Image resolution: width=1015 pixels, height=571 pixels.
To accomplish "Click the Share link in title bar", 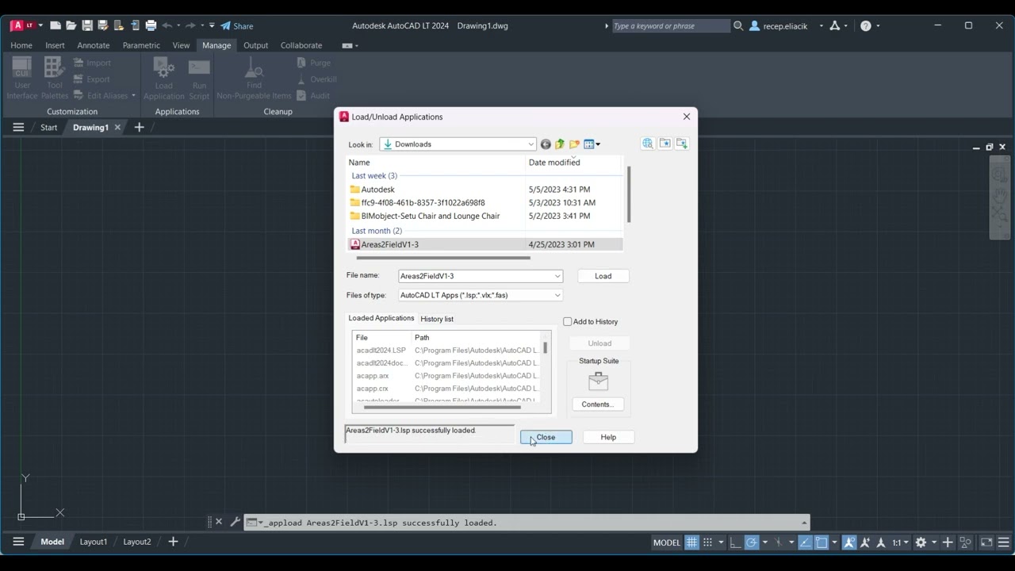I will point(237,25).
